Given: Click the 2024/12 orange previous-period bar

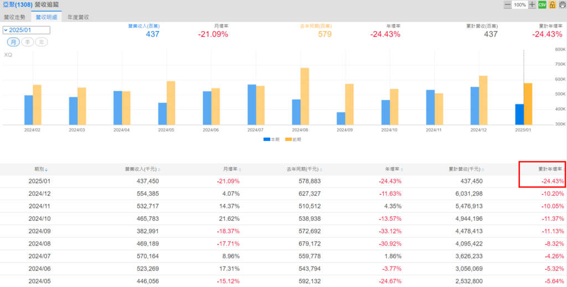Looking at the screenshot, I should pyautogui.click(x=483, y=100).
